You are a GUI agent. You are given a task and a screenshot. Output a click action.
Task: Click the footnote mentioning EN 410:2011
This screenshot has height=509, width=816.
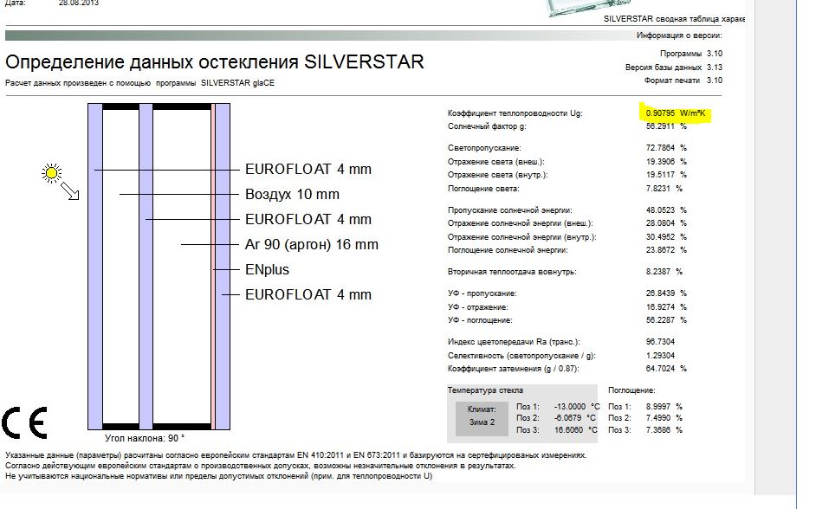click(295, 455)
